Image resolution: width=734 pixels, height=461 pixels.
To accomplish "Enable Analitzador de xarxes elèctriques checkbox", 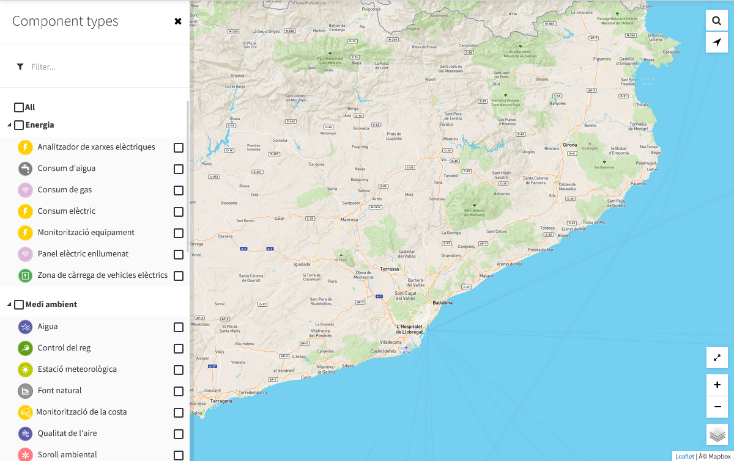I will tap(179, 148).
